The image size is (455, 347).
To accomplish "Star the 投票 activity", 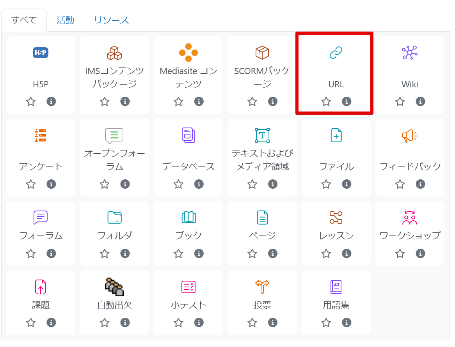I will (x=252, y=322).
